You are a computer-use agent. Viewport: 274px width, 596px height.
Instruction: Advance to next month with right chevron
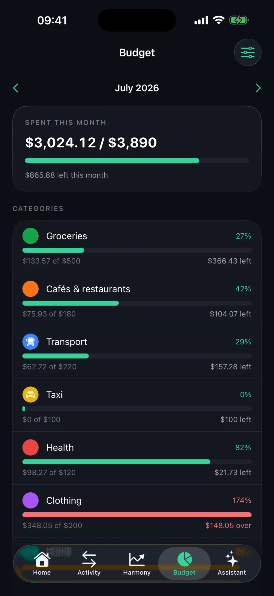(x=258, y=88)
